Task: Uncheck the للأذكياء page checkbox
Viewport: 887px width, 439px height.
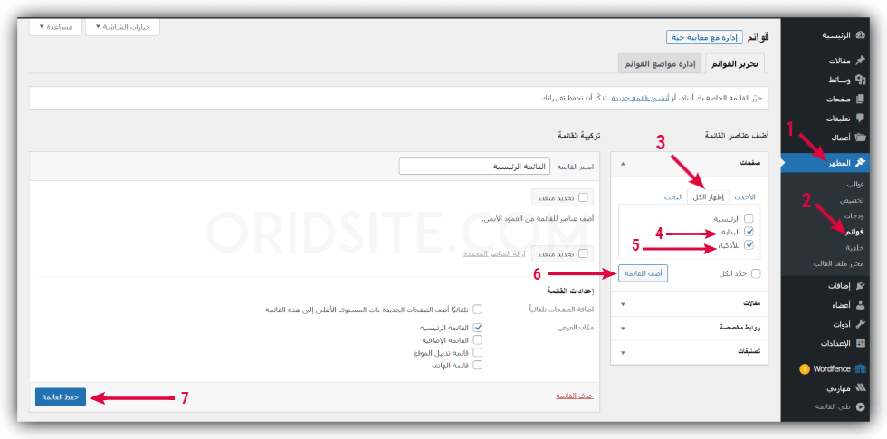Action: [749, 245]
